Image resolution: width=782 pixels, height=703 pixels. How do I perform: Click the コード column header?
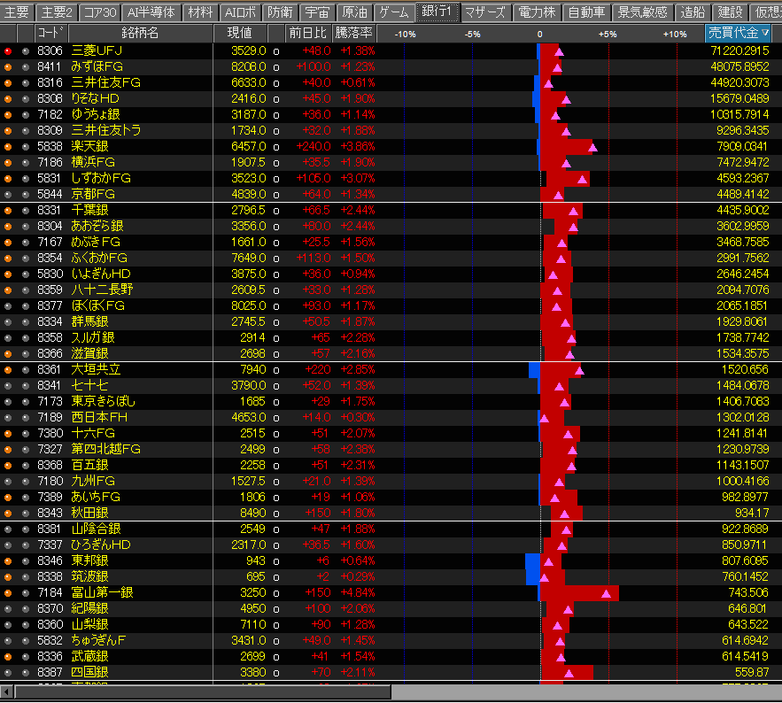click(x=51, y=33)
